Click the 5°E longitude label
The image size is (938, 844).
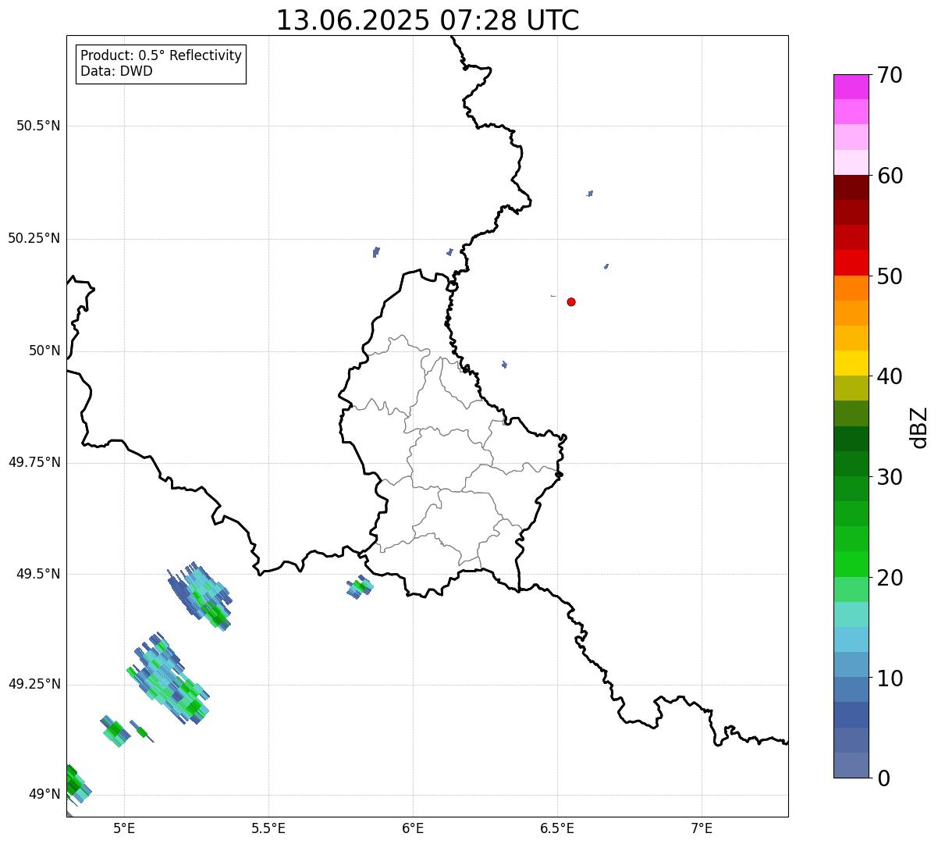point(124,828)
